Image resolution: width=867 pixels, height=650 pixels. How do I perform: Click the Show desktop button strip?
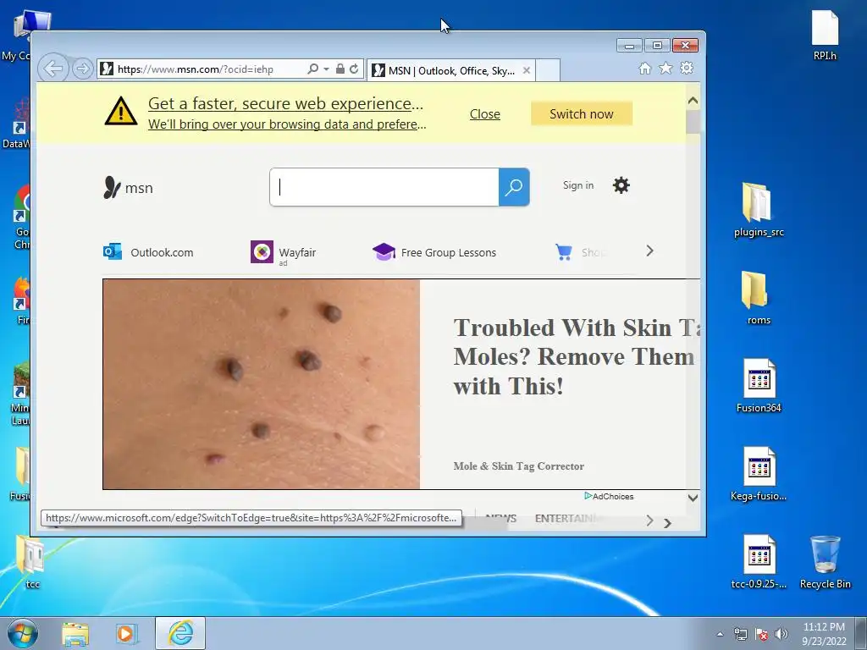860,633
